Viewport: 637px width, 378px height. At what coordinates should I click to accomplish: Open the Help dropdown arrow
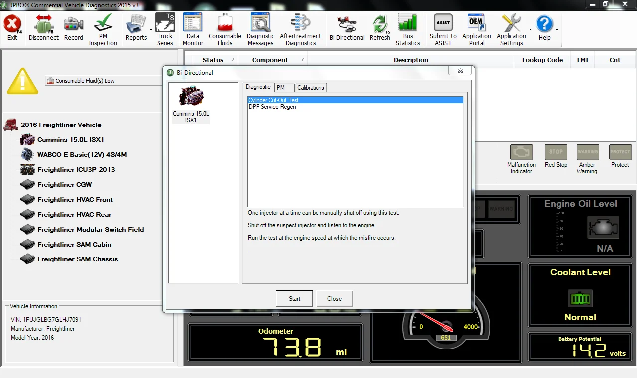coord(557,30)
